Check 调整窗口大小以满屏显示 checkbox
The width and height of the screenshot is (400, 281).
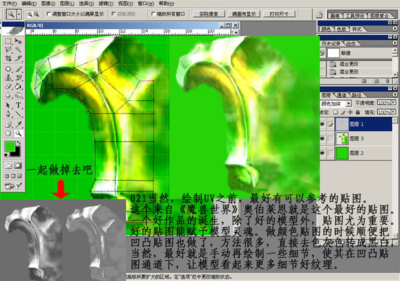[x=49, y=14]
